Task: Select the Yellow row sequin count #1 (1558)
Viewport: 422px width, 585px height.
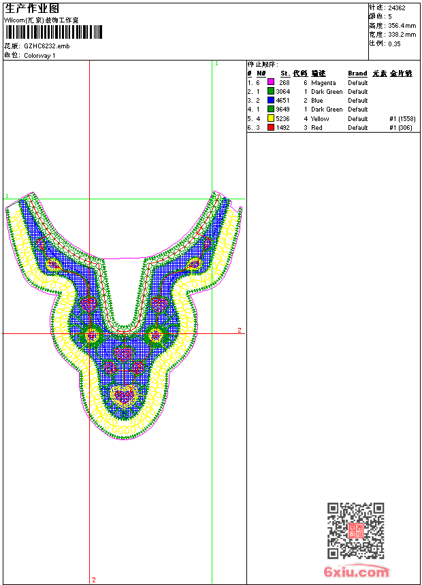Action: (x=402, y=118)
